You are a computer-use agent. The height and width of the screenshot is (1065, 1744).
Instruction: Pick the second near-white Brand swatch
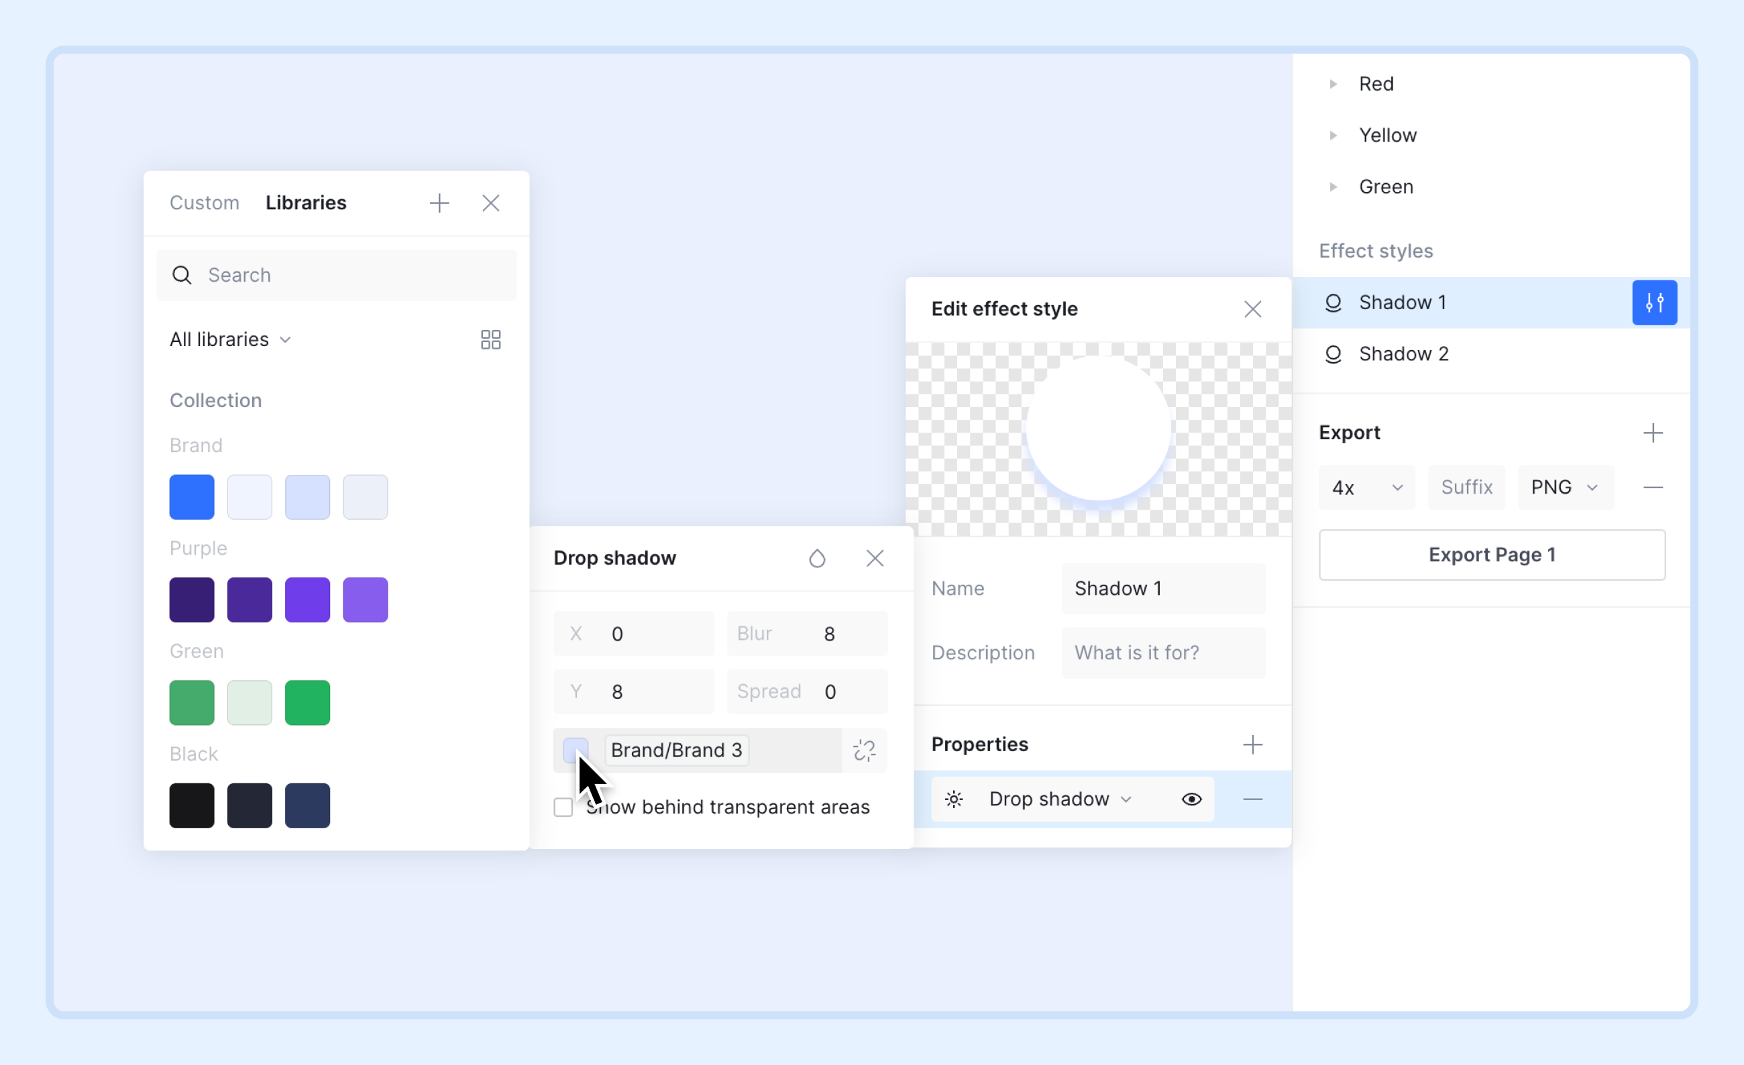pos(249,497)
